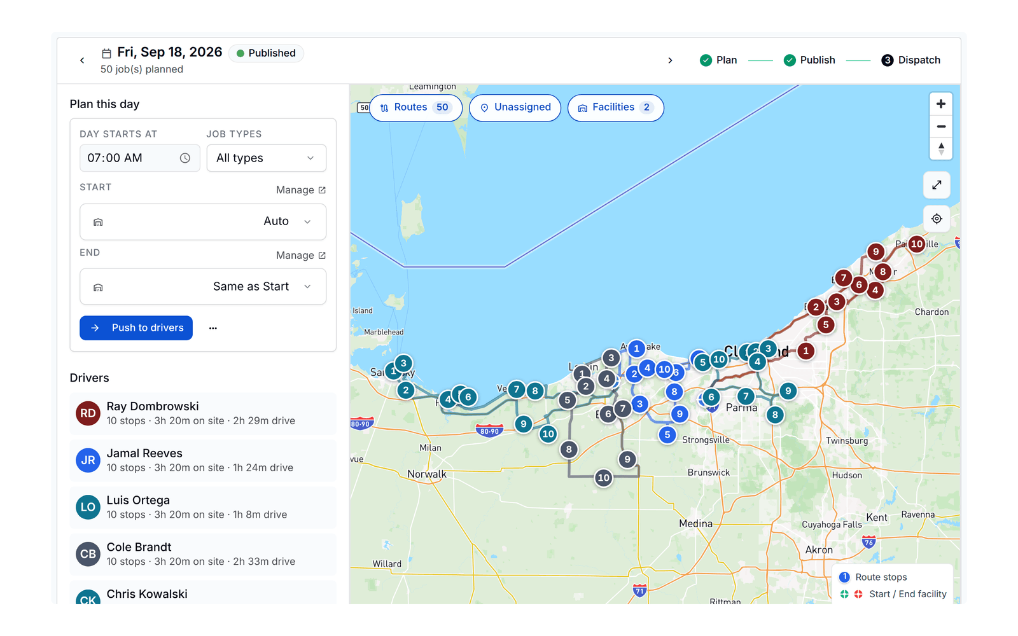The height and width of the screenshot is (636, 1018).
Task: Click gray stop marker 8 above Norwalk route
Action: click(x=569, y=450)
